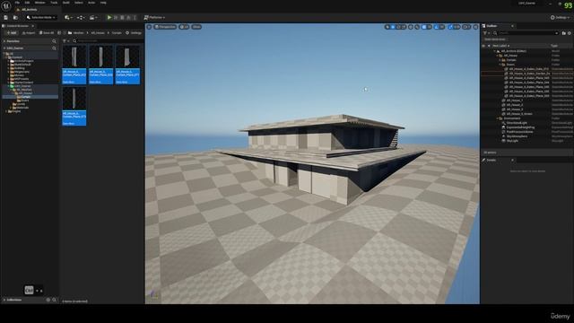Open the cinematics toolbar dropdown

[x=93, y=17]
